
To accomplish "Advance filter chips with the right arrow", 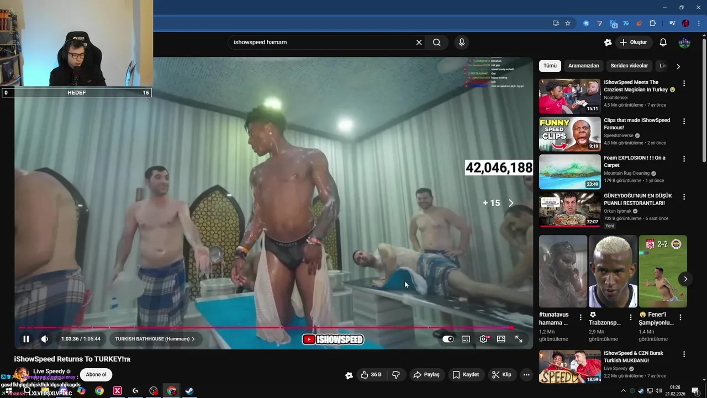I will coord(678,66).
